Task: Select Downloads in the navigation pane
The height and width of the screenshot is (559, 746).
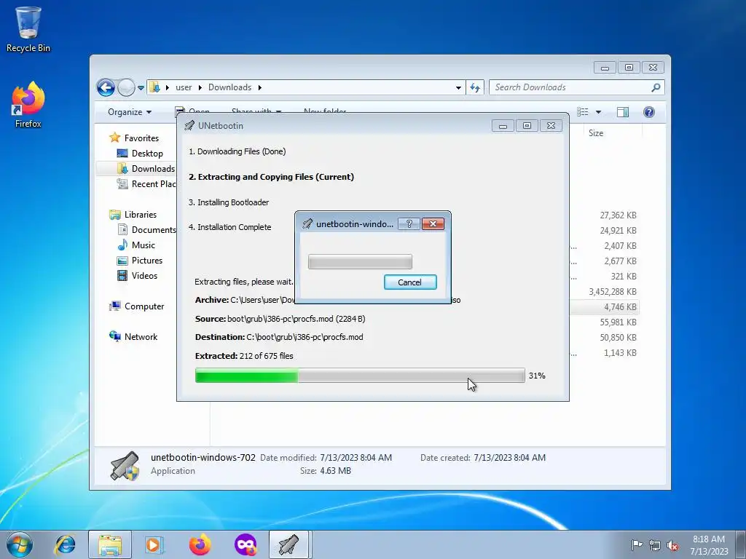Action: pos(153,169)
